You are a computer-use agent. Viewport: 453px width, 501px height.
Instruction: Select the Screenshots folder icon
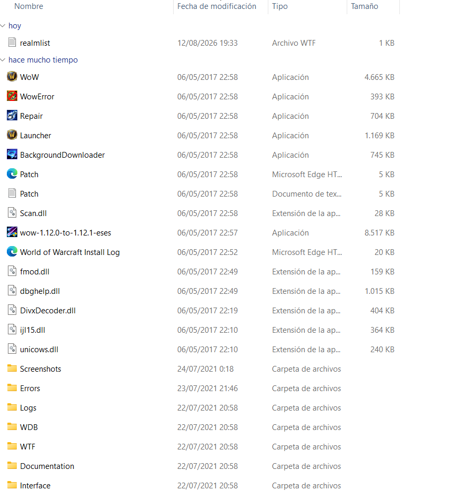click(x=12, y=369)
